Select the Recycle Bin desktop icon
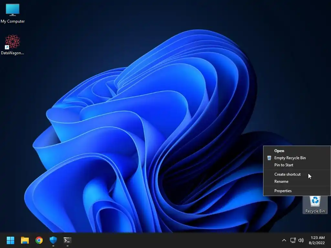331x248 pixels. [315, 204]
